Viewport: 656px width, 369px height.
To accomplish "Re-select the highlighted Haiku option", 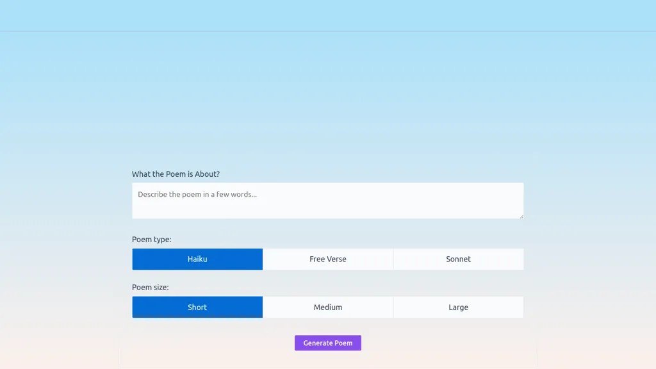I will point(197,259).
